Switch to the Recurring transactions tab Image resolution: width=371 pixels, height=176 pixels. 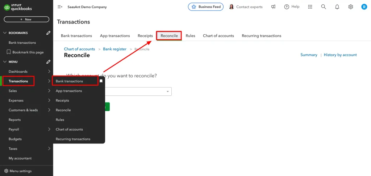[262, 36]
